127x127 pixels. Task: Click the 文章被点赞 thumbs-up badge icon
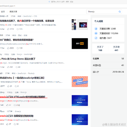[96, 29]
